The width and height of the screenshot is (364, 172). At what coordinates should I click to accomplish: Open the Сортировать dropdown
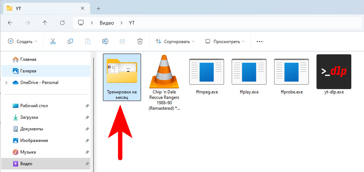coord(175,42)
